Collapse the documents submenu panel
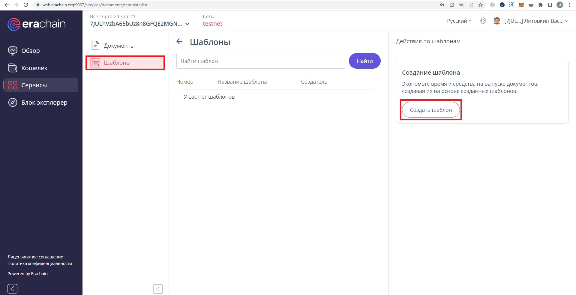Screen dimensions: 576x295 [x=158, y=289]
